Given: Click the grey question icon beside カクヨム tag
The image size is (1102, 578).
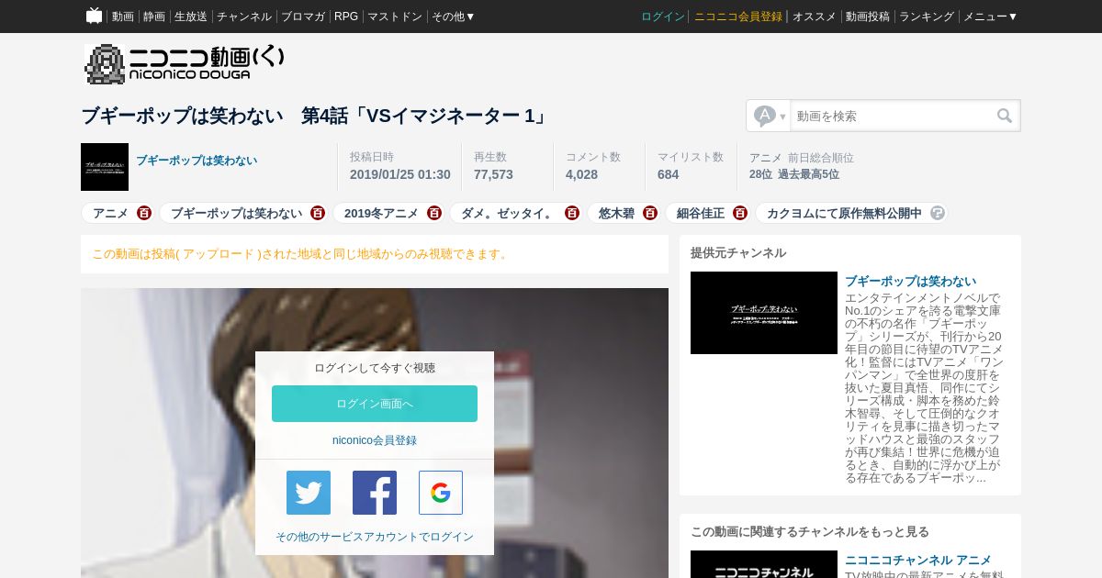Looking at the screenshot, I should click(x=938, y=213).
